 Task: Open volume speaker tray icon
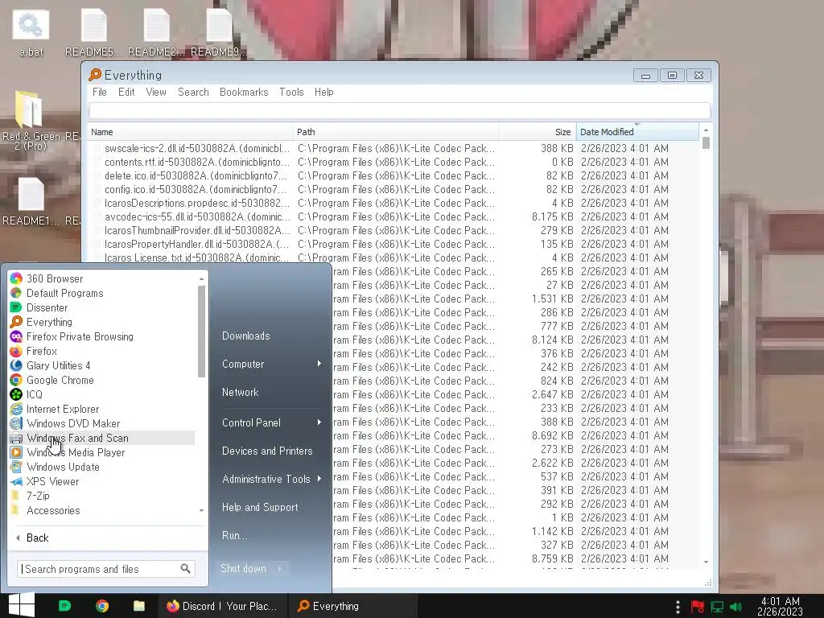coord(736,607)
